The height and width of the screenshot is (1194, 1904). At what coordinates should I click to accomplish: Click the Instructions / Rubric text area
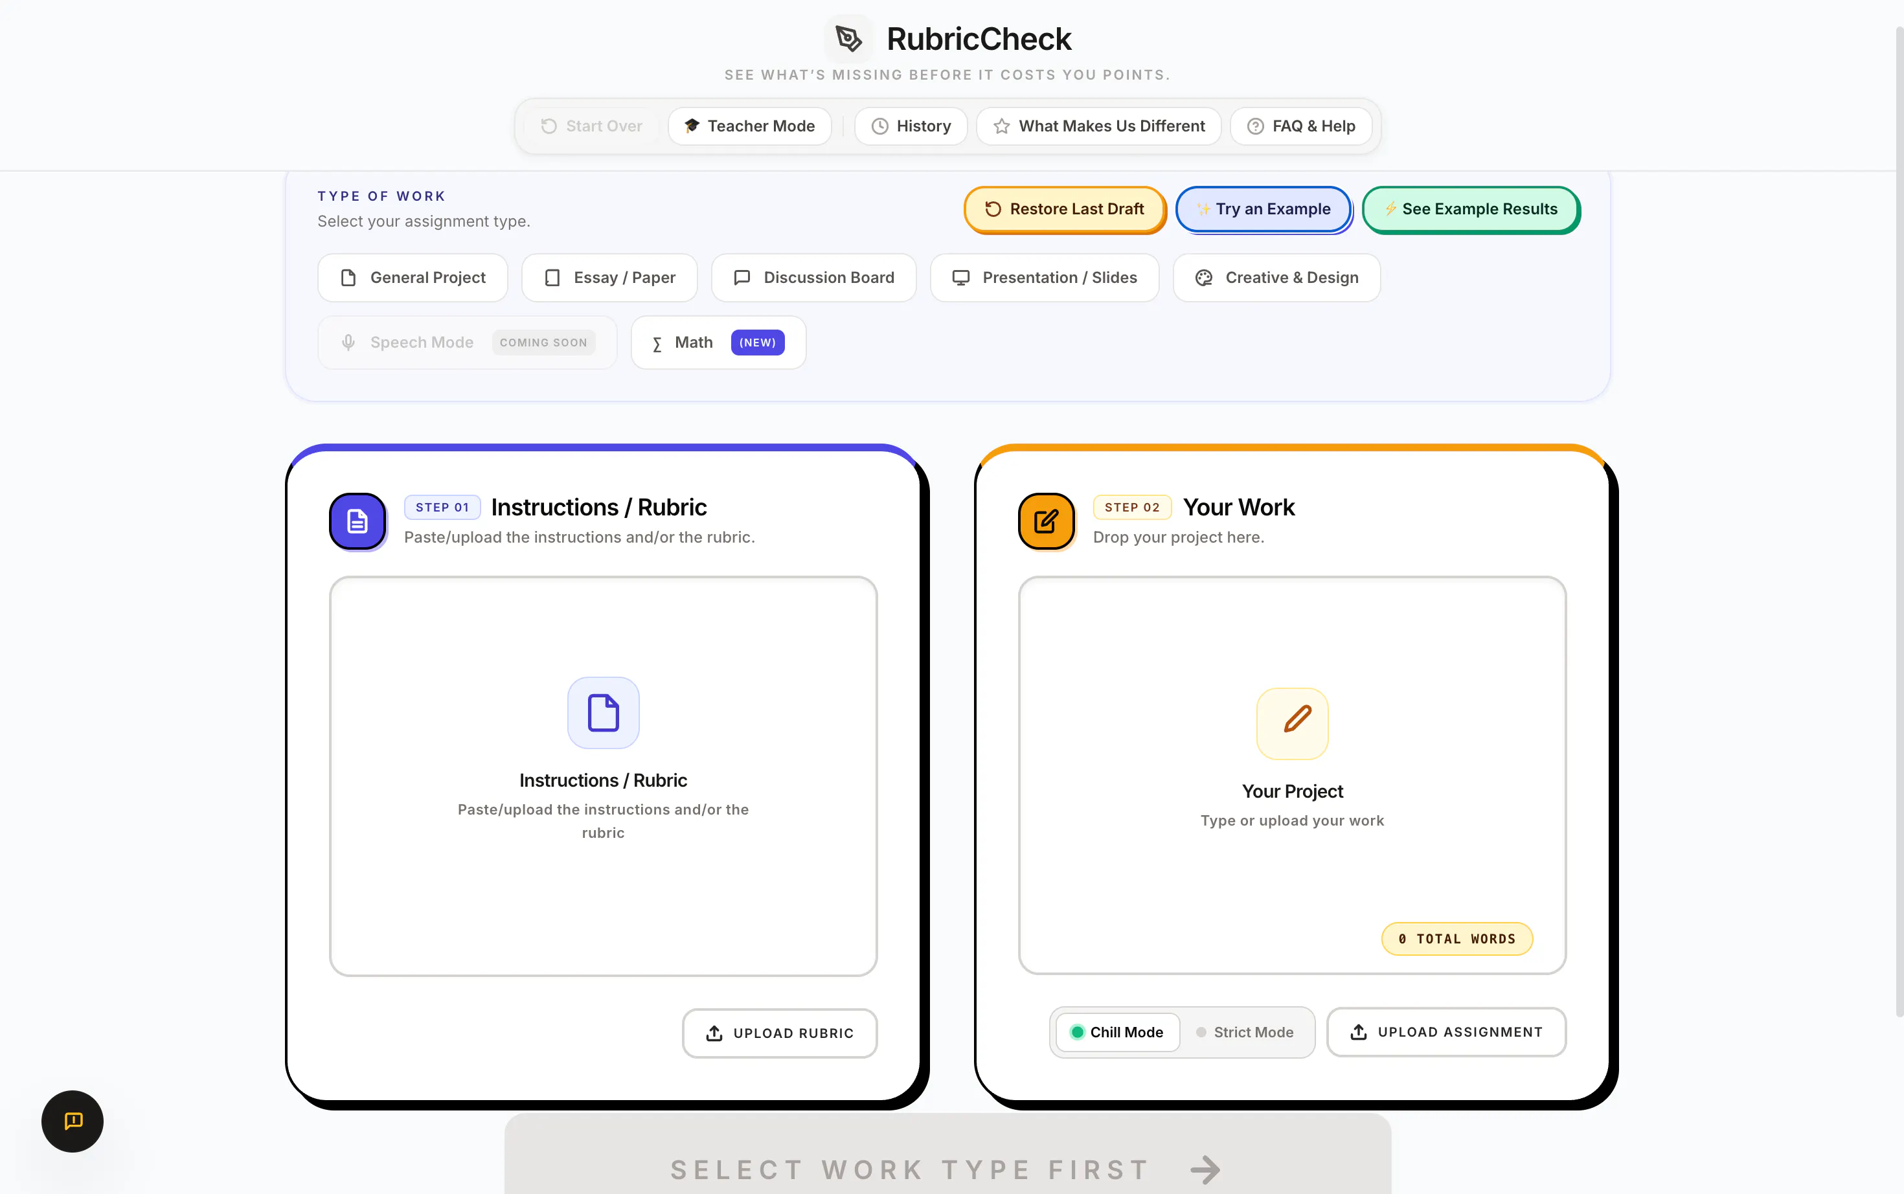604,776
